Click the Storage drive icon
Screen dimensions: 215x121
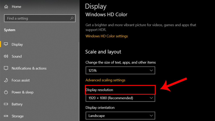(x=6, y=116)
